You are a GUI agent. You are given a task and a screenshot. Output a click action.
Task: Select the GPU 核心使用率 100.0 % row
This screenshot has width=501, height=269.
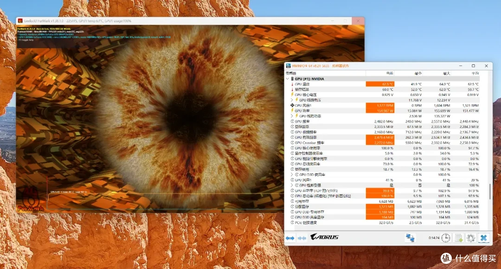click(382, 148)
